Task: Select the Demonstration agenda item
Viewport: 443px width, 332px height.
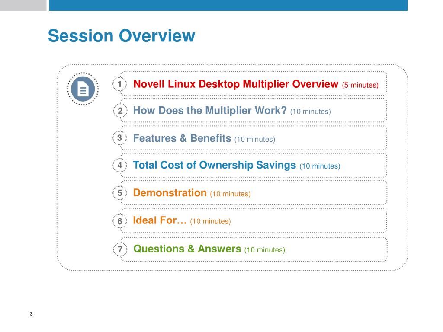Action: (254, 193)
